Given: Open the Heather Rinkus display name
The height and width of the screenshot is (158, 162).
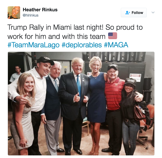Looking at the screenshot, I should 40,10.
